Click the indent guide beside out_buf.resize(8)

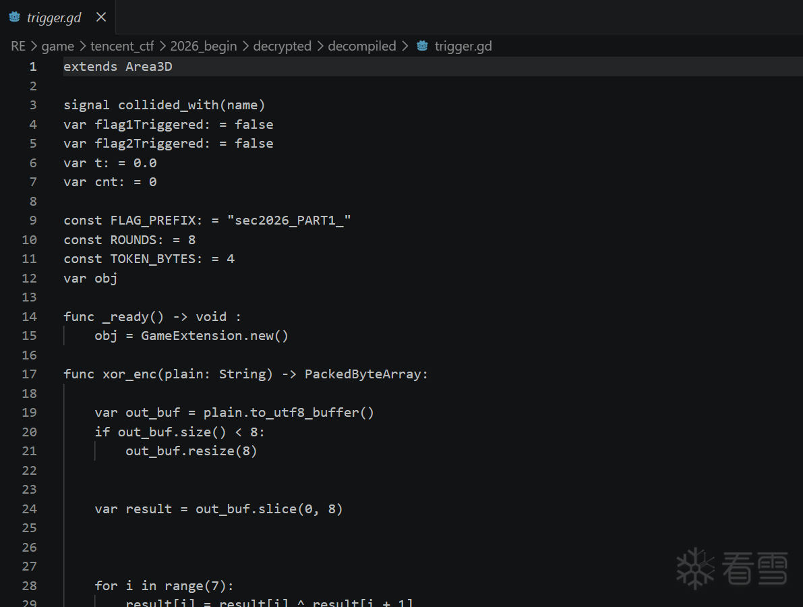click(x=95, y=451)
